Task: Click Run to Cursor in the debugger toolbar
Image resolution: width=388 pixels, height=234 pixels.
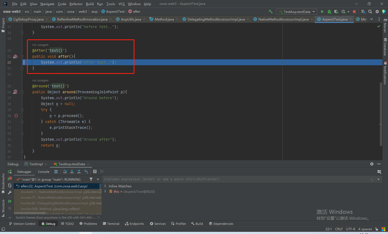Action: point(86,171)
